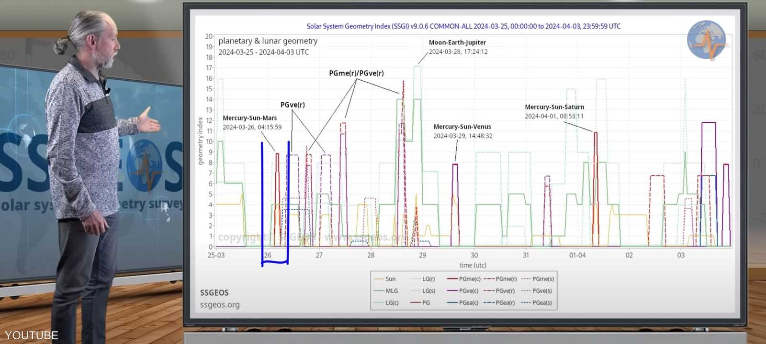Click the PG red line legend swatch

click(x=416, y=303)
